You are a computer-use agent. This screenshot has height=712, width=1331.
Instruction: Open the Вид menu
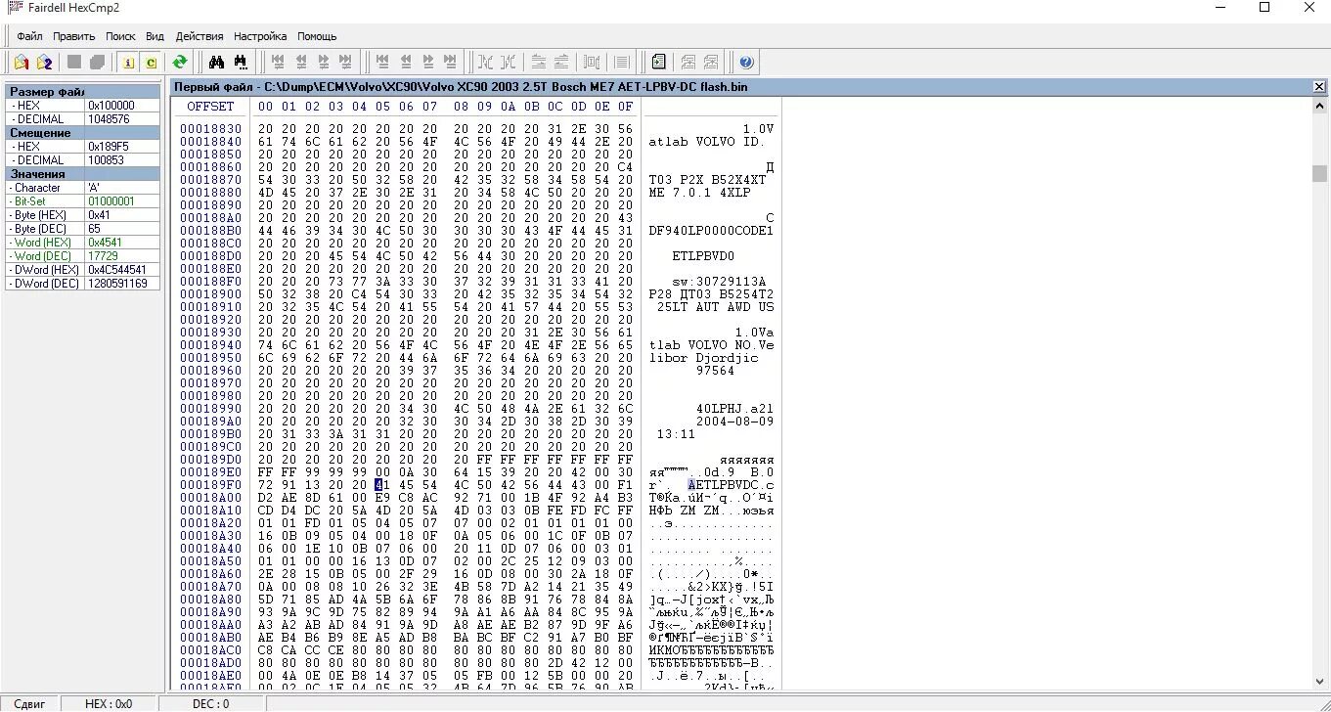[x=155, y=36]
